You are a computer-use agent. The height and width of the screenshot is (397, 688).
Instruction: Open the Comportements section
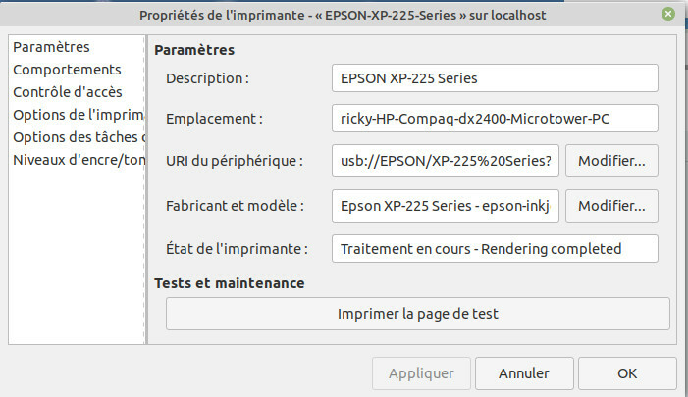[67, 70]
